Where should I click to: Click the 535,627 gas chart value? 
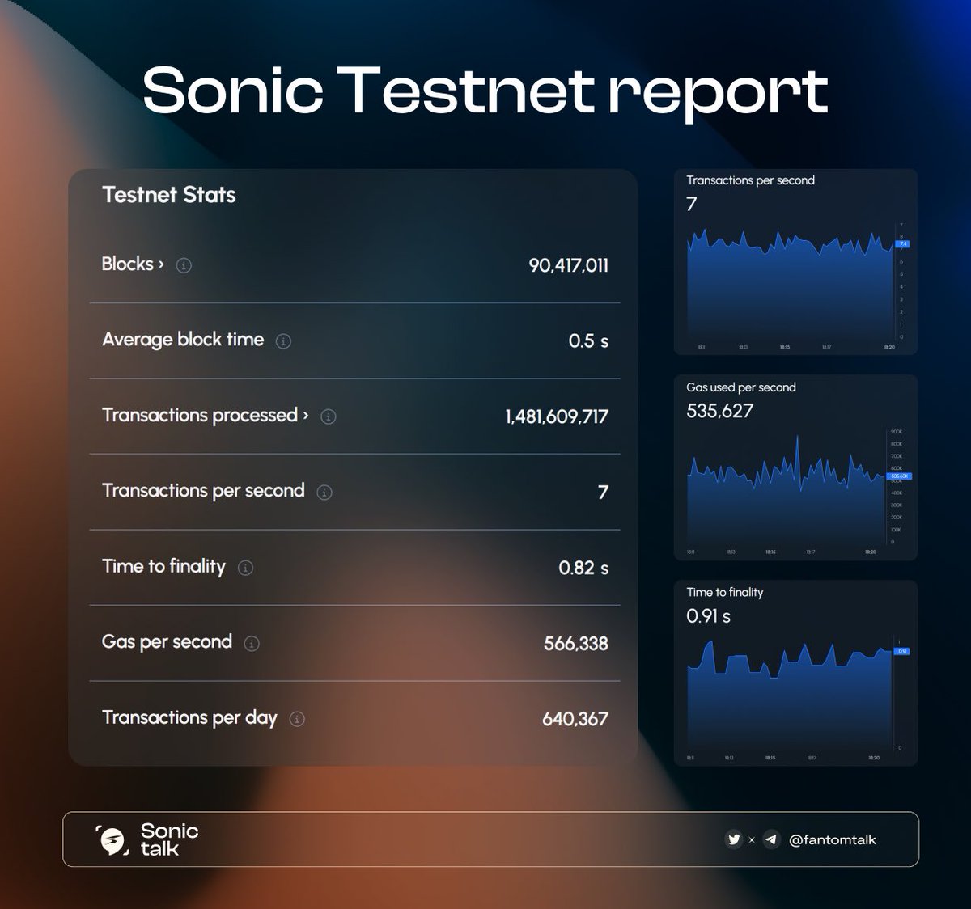719,411
